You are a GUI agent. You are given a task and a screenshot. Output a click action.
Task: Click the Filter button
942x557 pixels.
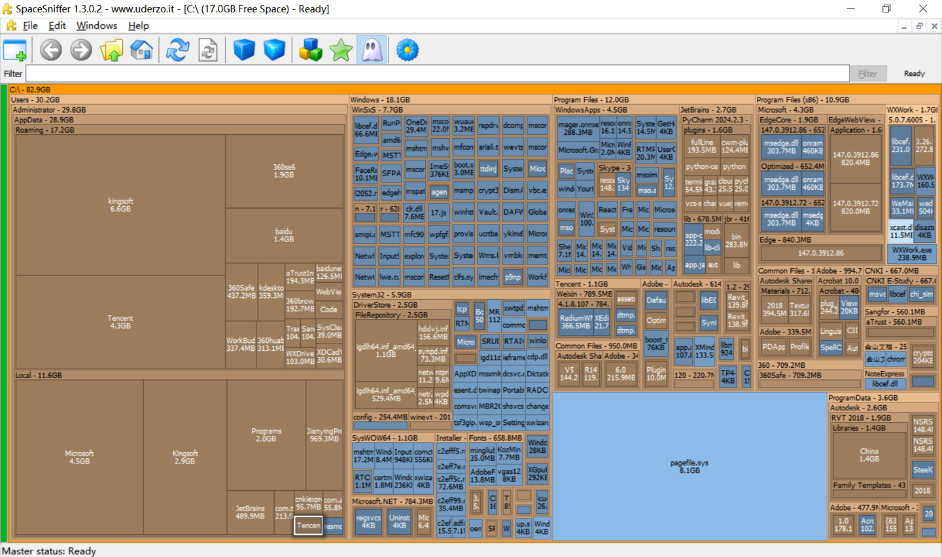click(867, 73)
